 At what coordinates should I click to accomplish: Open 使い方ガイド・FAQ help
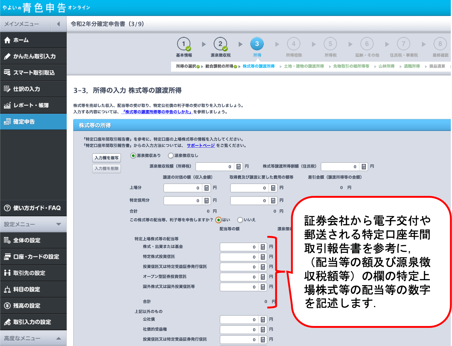click(33, 208)
